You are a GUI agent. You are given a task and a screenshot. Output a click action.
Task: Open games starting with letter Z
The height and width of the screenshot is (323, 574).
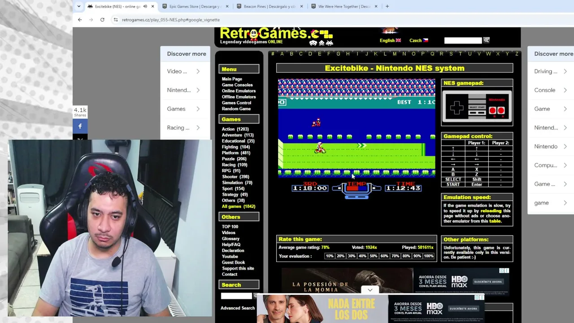click(x=517, y=54)
